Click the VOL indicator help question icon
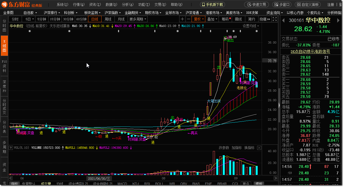The width and height of the screenshot is (344, 187). coord(11,147)
